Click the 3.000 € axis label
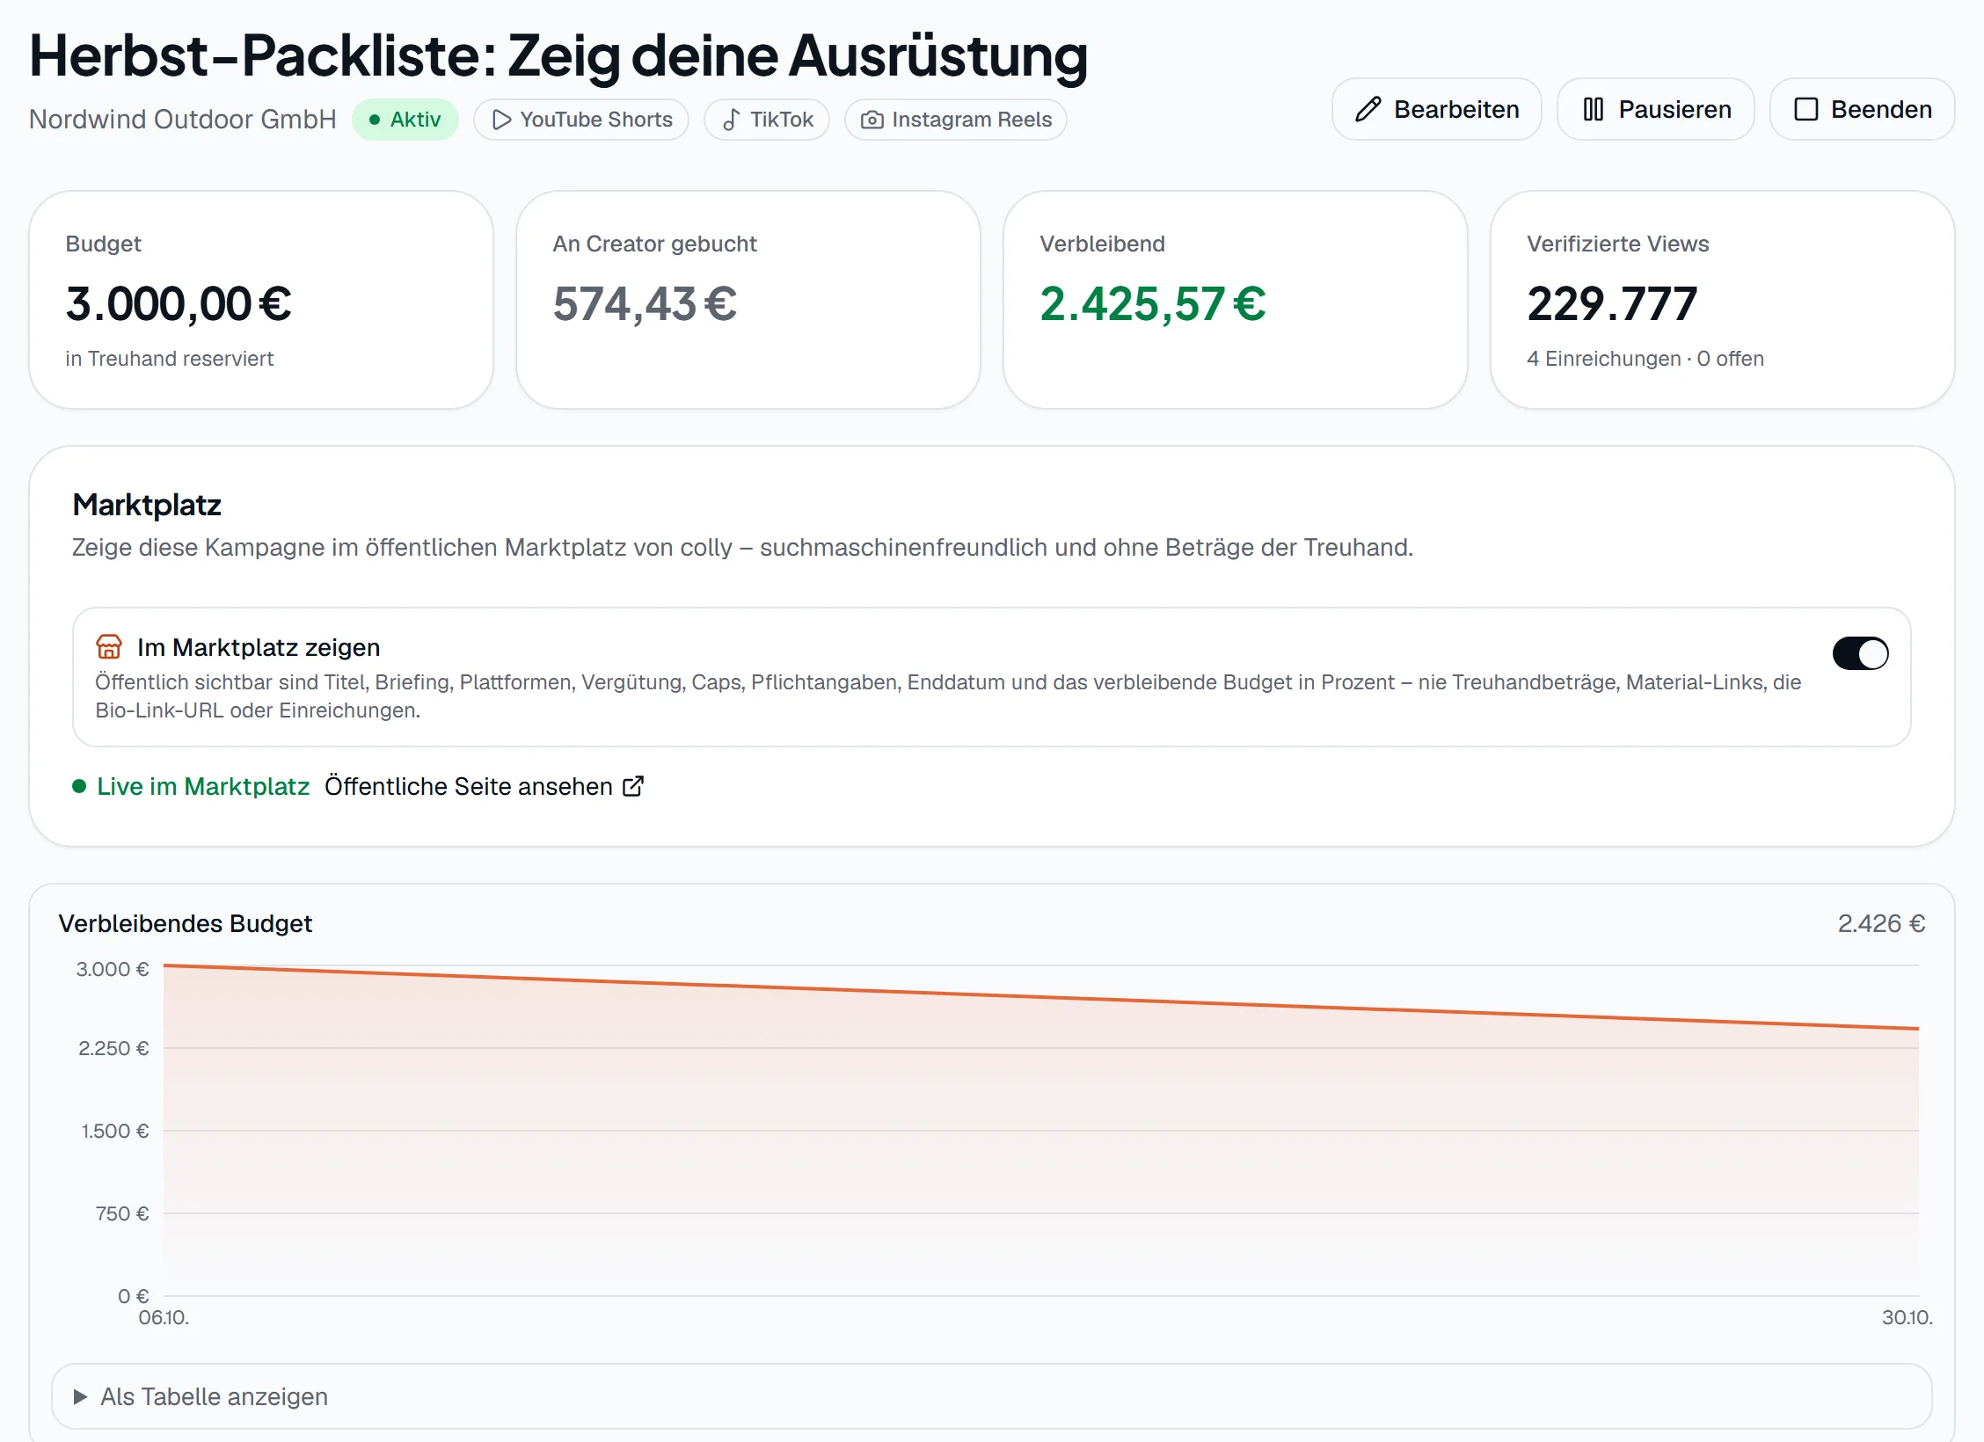 [x=113, y=969]
